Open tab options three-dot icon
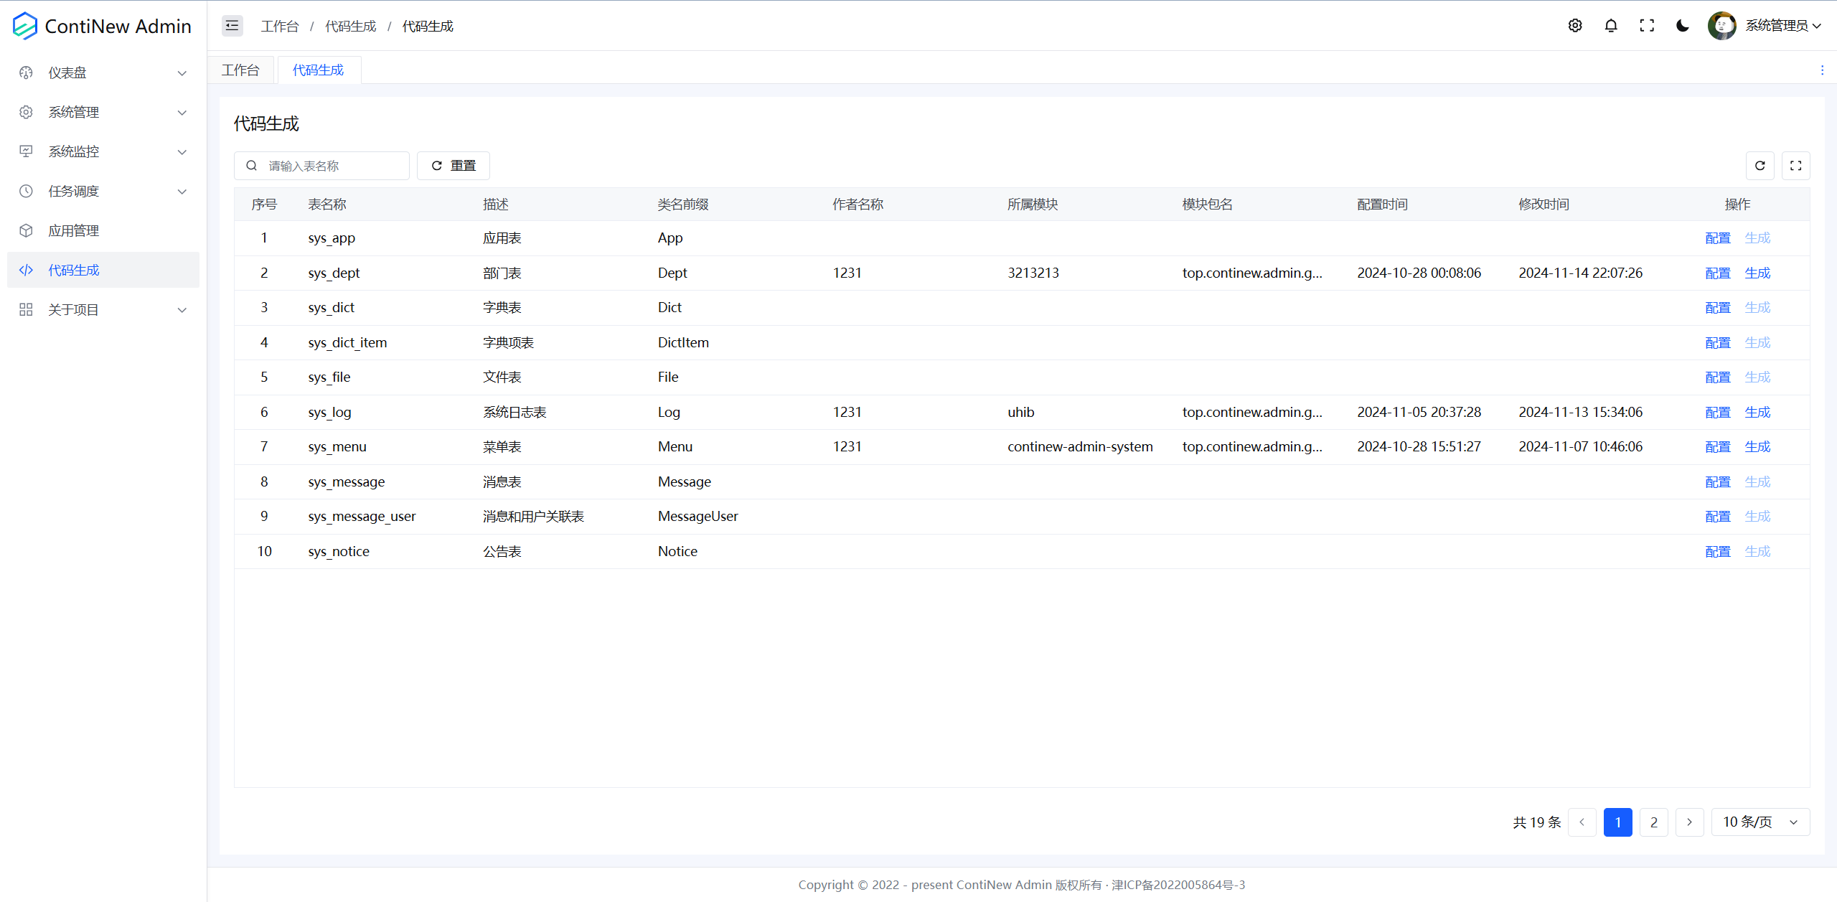 point(1821,70)
